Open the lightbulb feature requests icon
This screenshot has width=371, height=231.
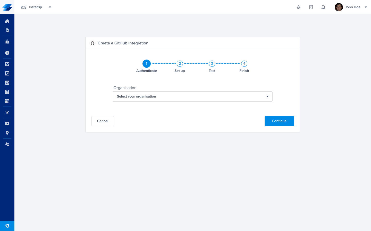pyautogui.click(x=7, y=133)
